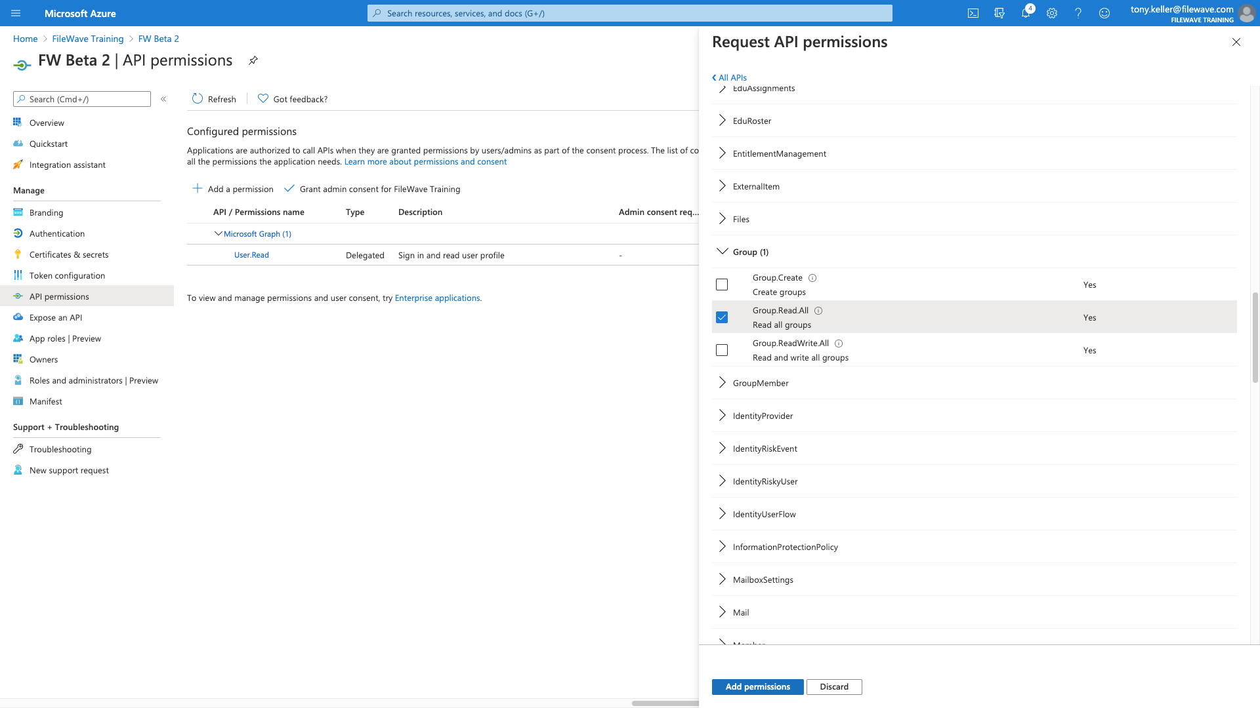1260x708 pixels.
Task: Click the user account avatar
Action: [1246, 13]
